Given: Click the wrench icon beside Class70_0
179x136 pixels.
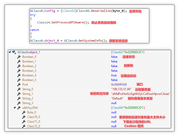Looking at the screenshot, I should [24, 117].
